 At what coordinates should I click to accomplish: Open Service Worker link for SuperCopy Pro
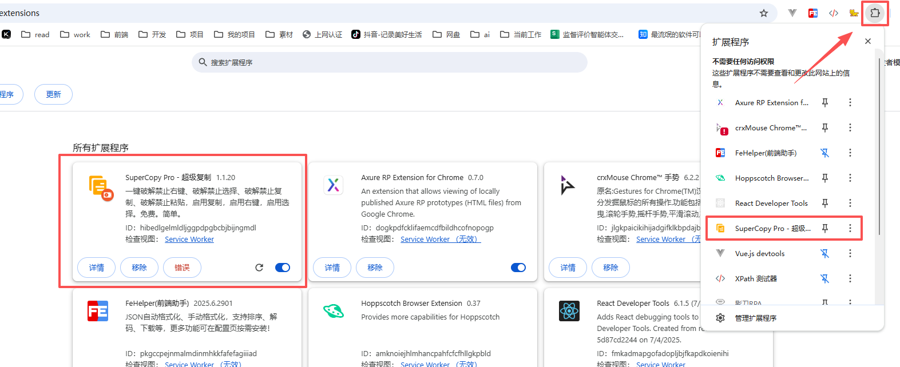coord(189,240)
